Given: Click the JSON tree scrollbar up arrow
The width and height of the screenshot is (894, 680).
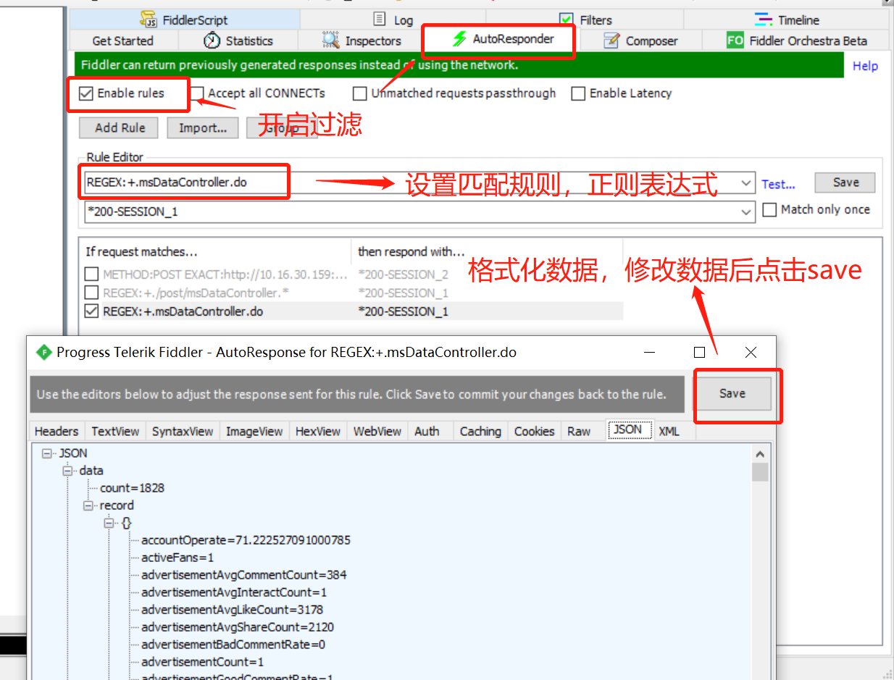Looking at the screenshot, I should [x=760, y=454].
